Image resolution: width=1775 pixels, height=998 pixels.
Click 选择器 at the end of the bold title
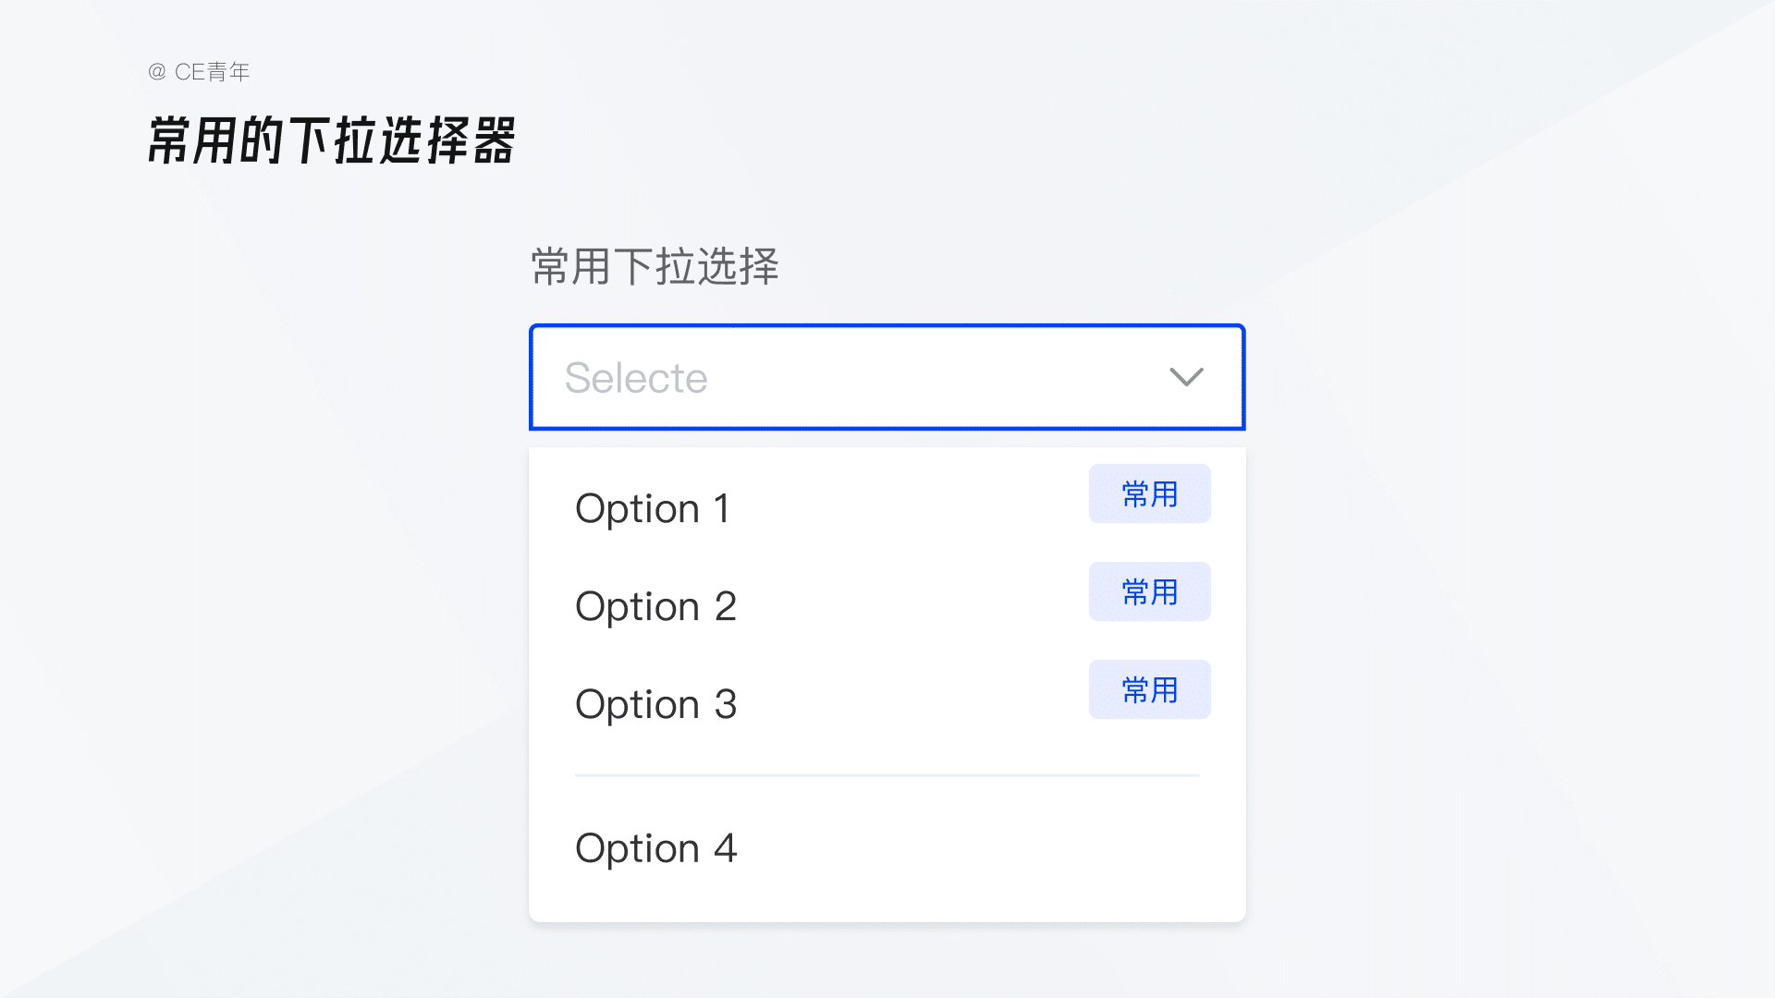(447, 141)
